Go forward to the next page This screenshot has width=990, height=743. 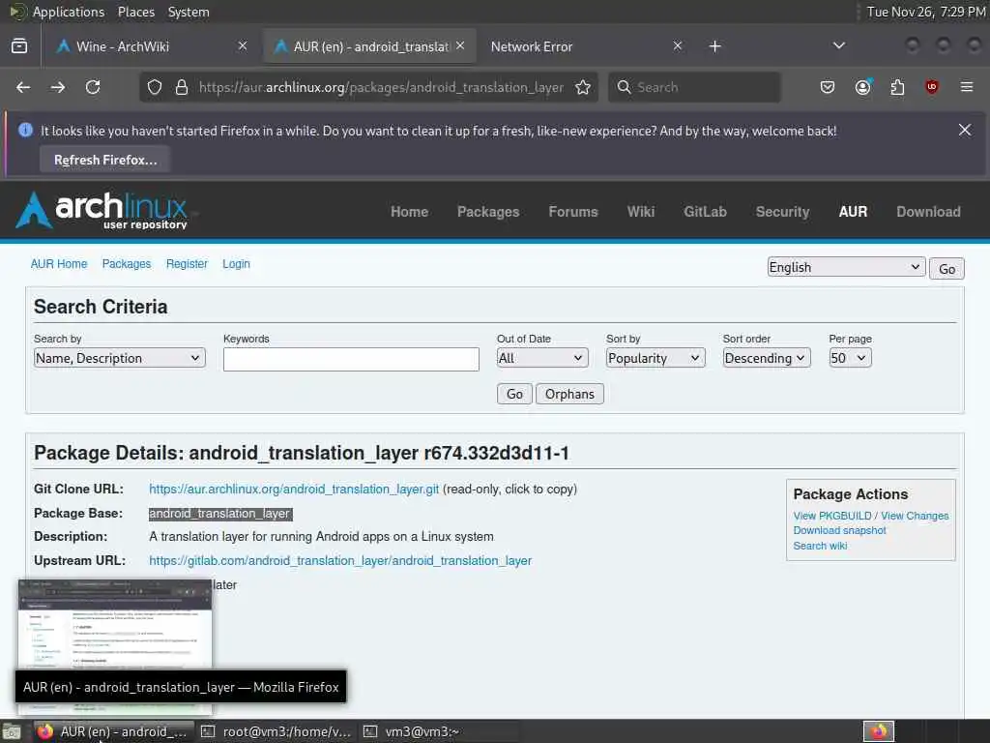57,87
